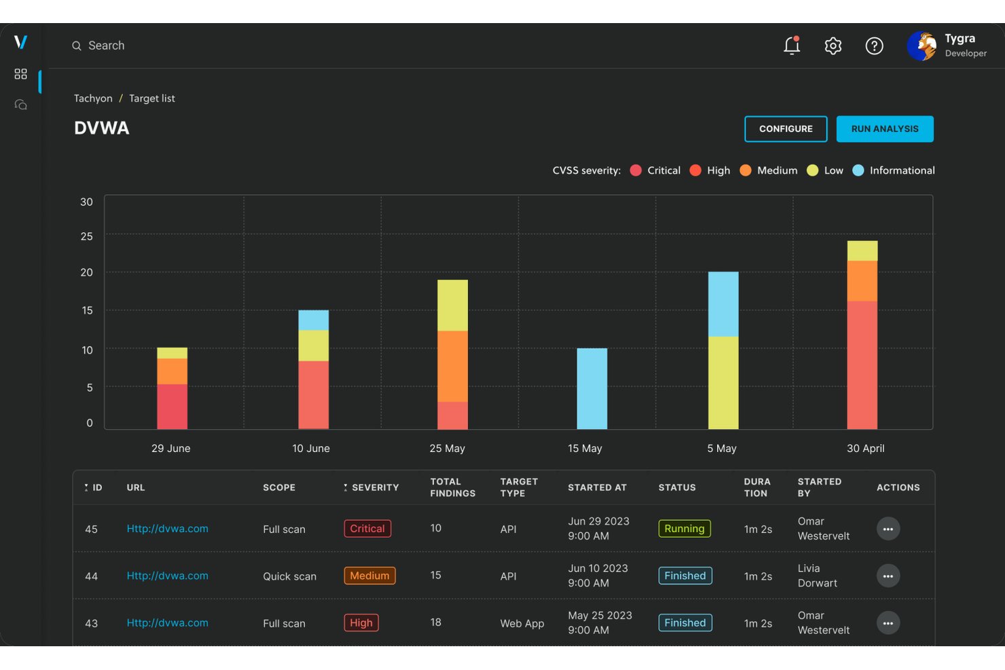
Task: Toggle the High severity legend swatch
Action: click(695, 170)
